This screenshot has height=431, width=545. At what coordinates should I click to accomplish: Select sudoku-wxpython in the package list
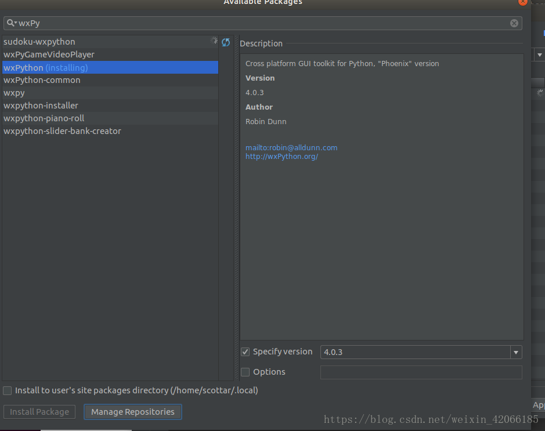coord(110,42)
